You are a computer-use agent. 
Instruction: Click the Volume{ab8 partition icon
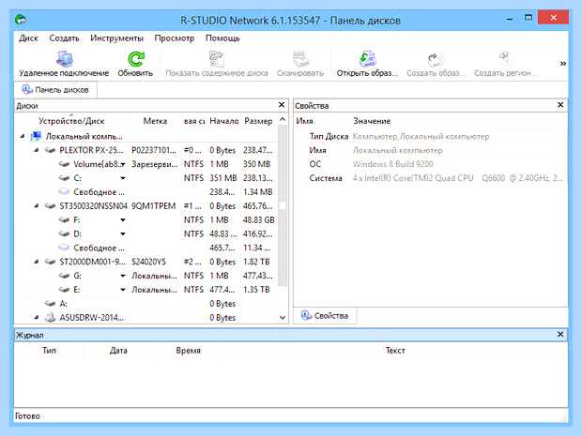point(64,164)
